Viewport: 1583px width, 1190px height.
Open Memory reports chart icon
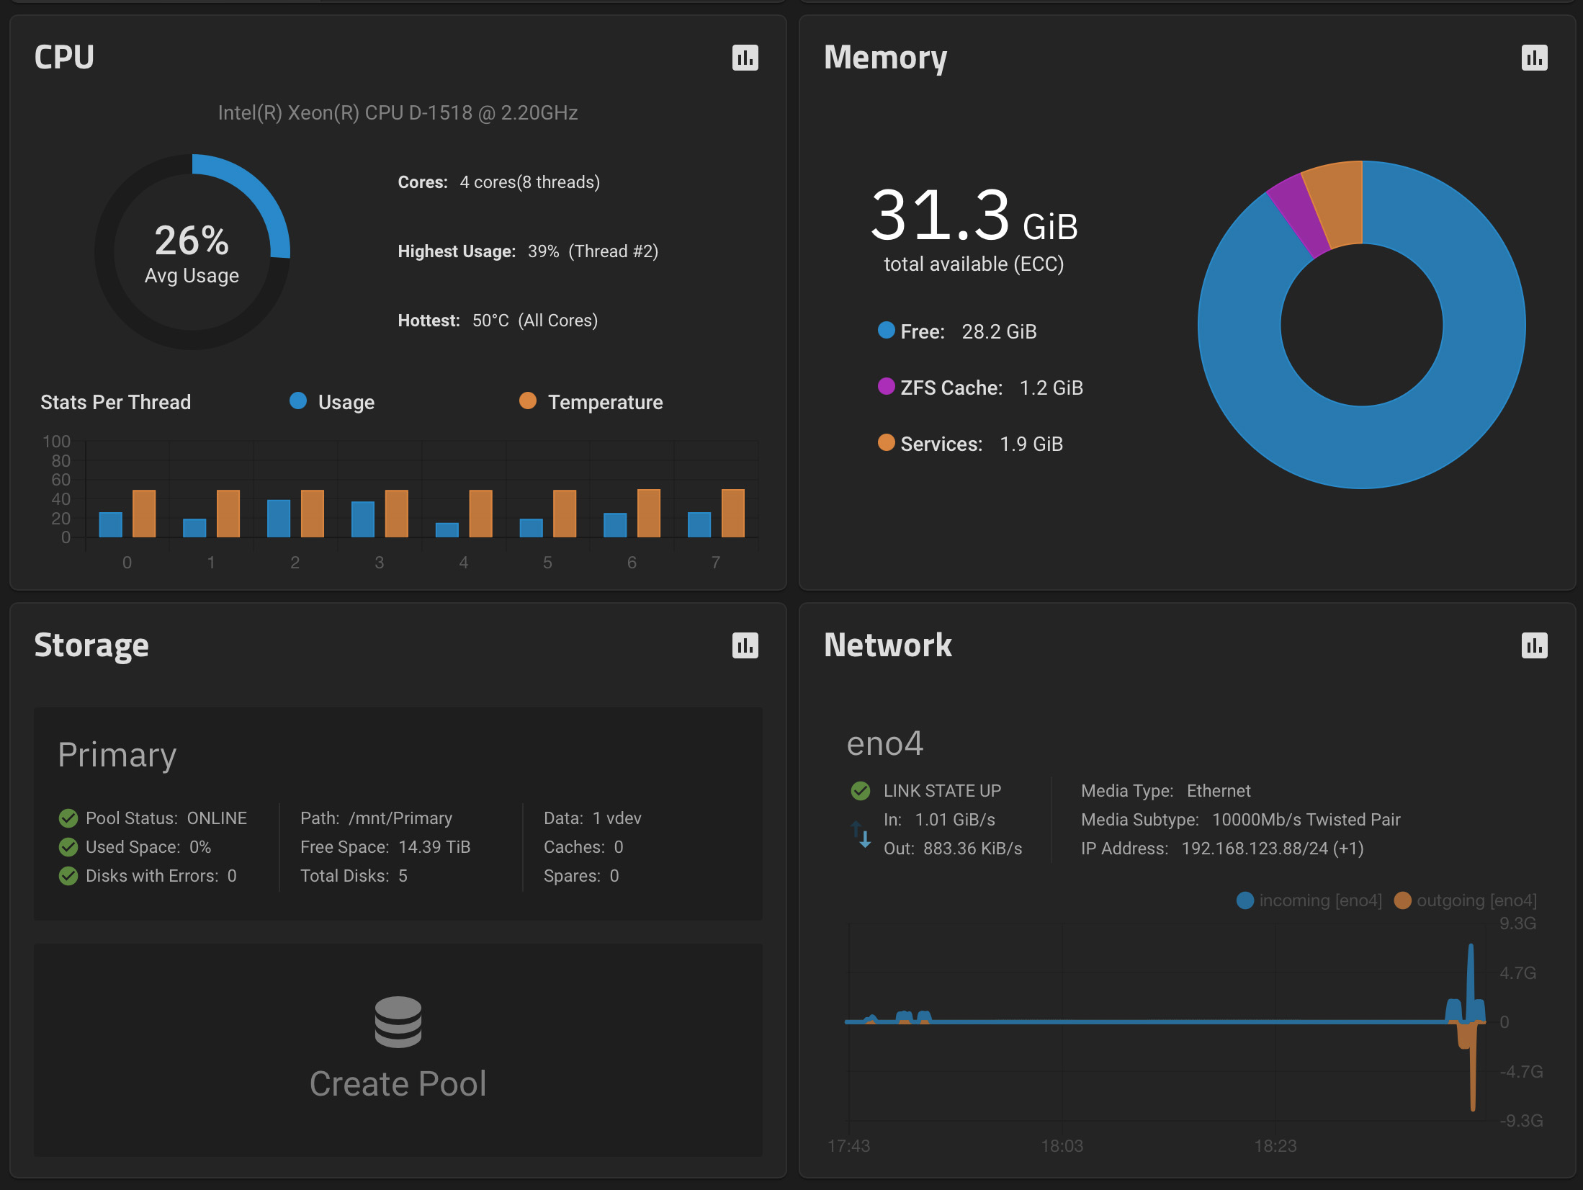[x=1534, y=58]
